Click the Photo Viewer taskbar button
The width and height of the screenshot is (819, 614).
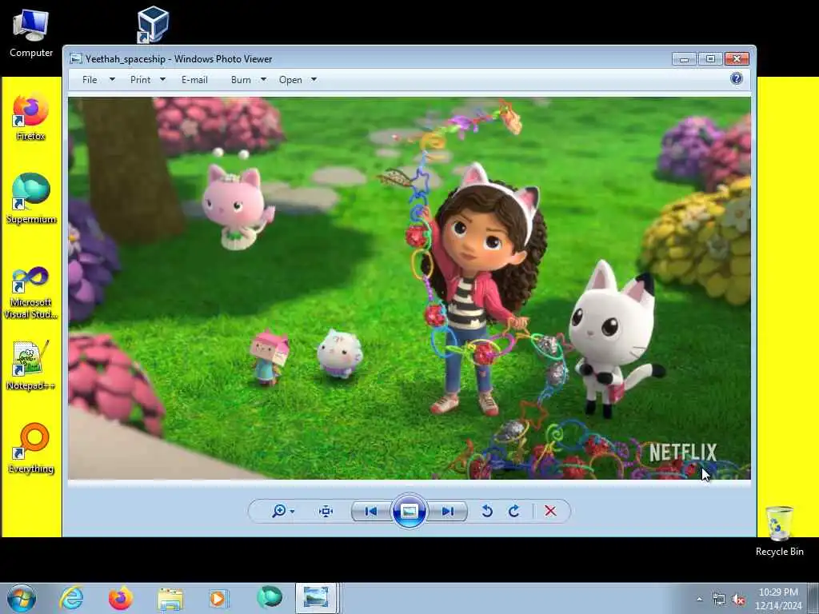[316, 598]
